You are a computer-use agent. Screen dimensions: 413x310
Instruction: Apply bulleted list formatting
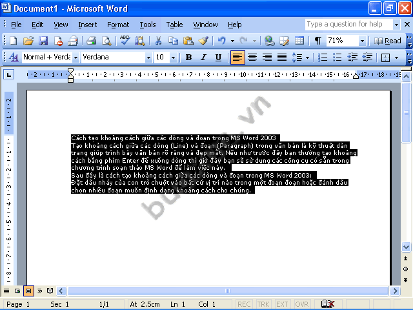pos(337,57)
